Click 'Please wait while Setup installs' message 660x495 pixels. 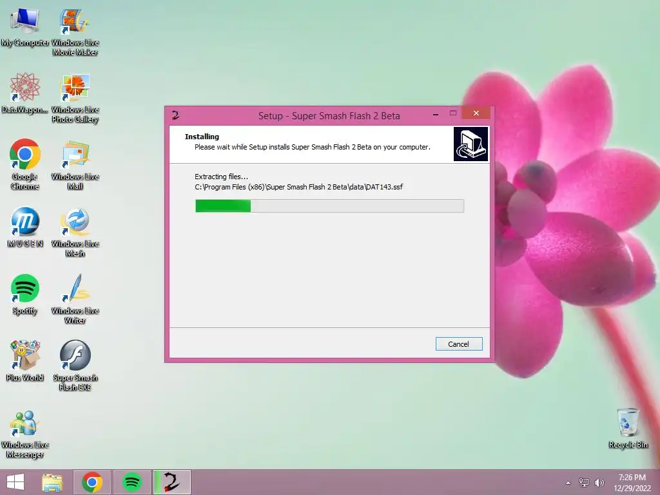point(313,147)
